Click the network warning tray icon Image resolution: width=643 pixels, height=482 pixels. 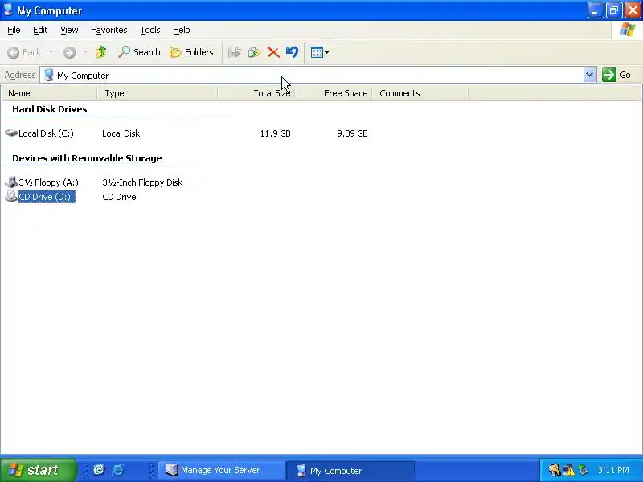[x=568, y=470]
